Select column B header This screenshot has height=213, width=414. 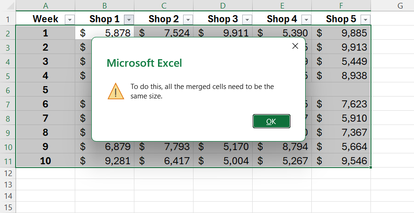(x=105, y=6)
